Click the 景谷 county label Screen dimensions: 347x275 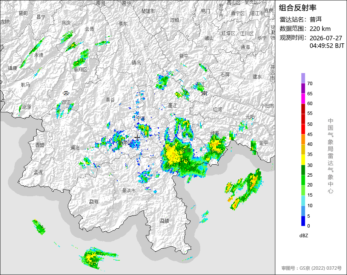[x=110, y=100]
